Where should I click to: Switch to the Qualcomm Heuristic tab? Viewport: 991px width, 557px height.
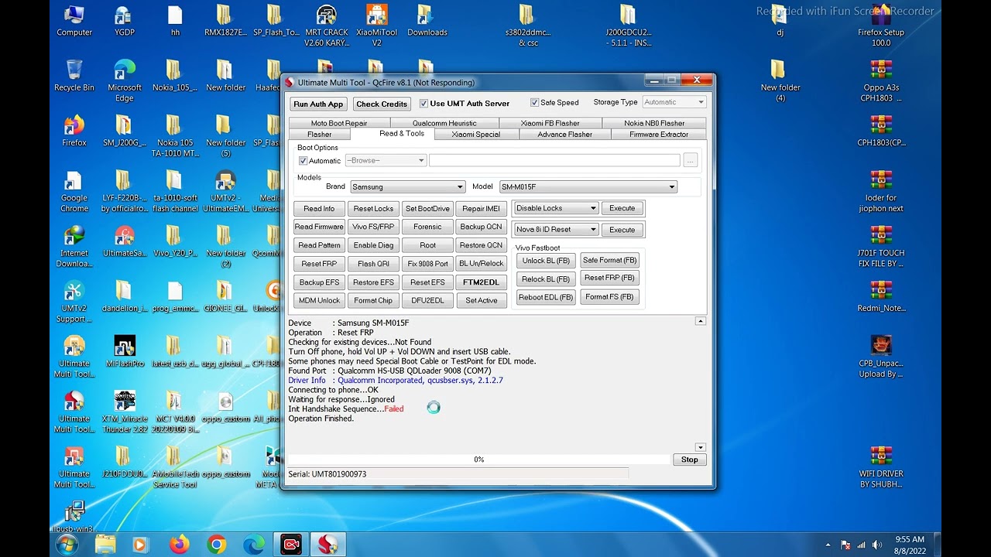(x=444, y=123)
